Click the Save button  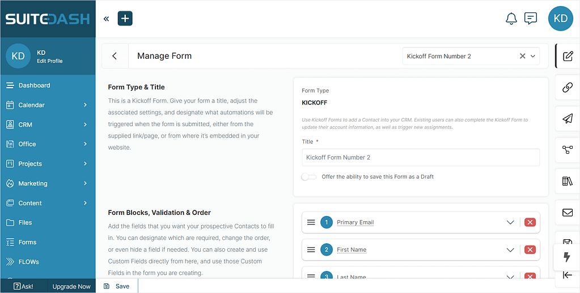(117, 286)
